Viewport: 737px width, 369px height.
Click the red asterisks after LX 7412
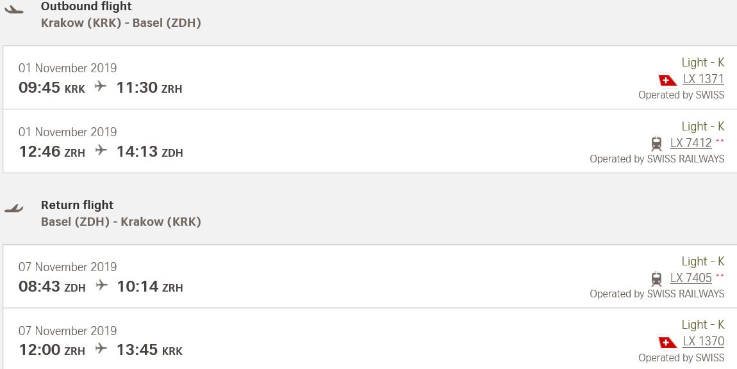click(720, 141)
